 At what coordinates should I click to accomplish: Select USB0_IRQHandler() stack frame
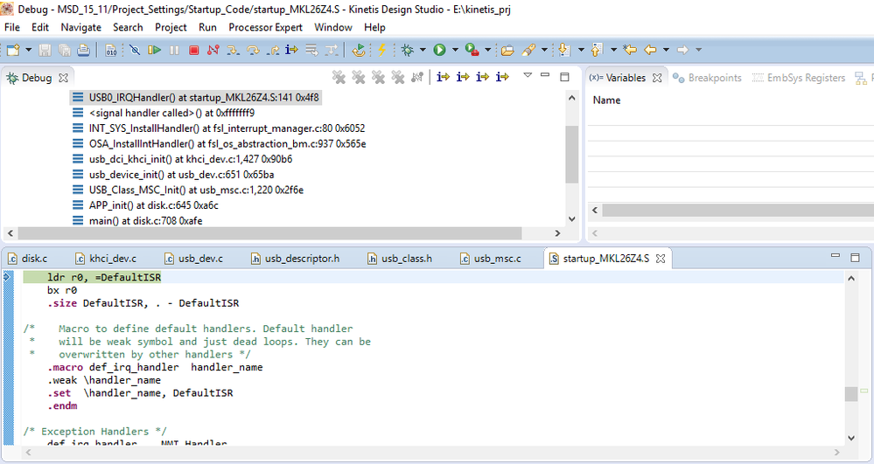[x=196, y=98]
